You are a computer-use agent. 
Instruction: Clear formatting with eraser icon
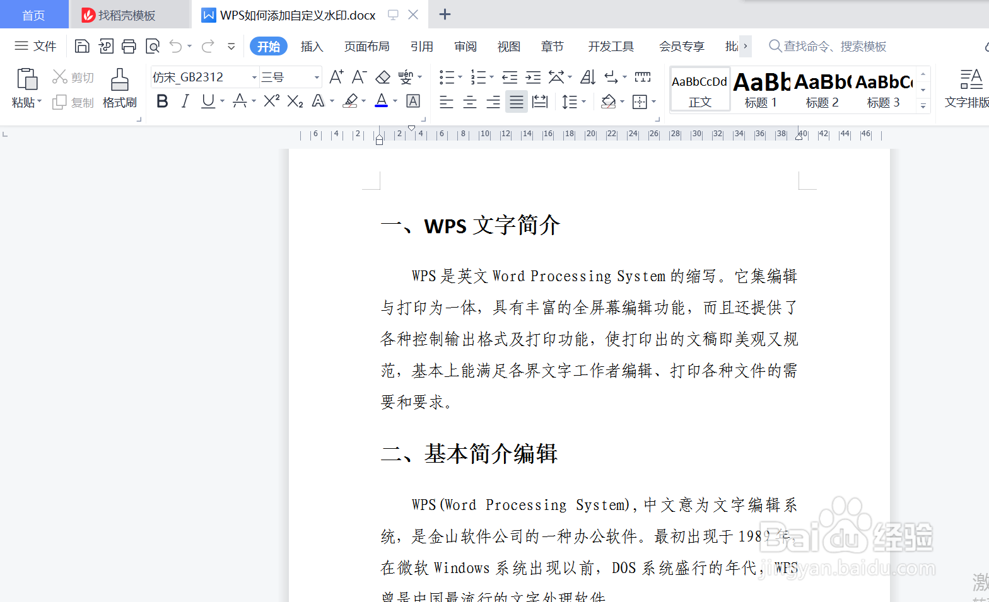(383, 77)
